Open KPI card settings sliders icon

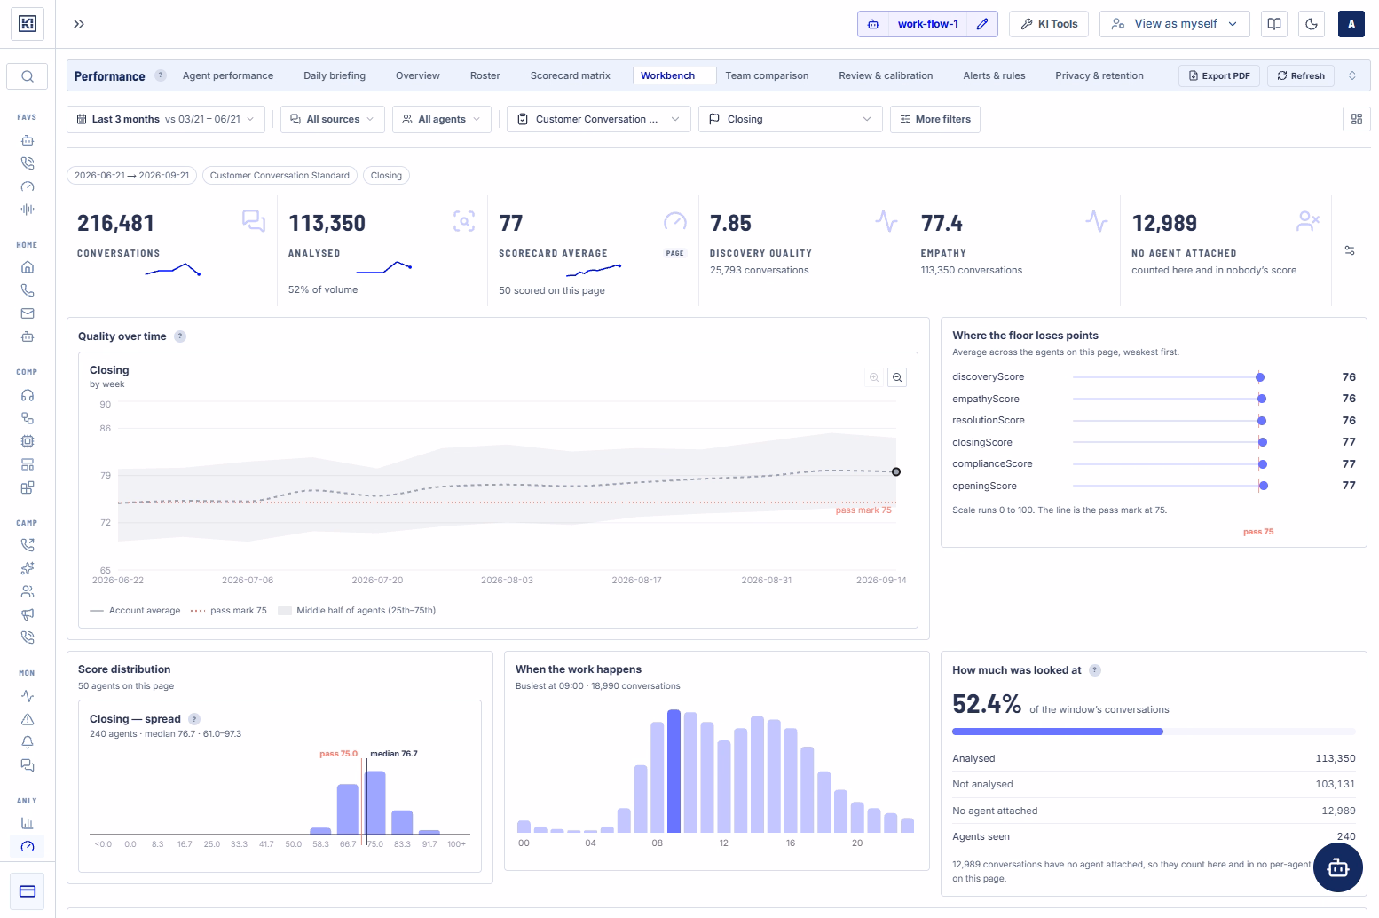pos(1350,251)
